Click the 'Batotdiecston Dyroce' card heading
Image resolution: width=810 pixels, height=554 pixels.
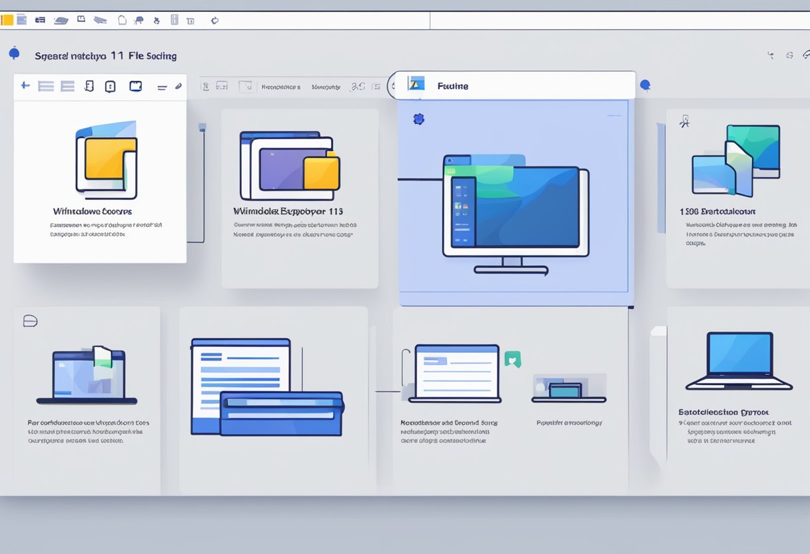723,412
